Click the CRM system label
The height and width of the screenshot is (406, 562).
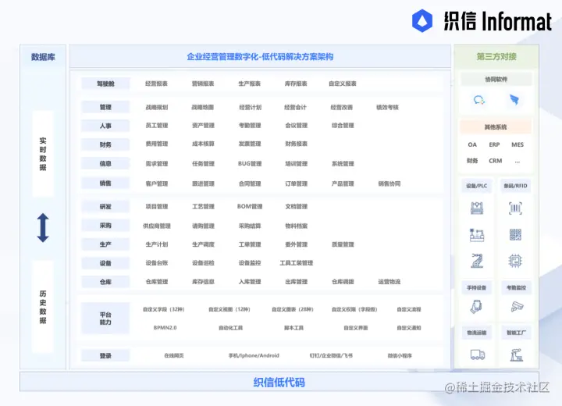pyautogui.click(x=496, y=161)
